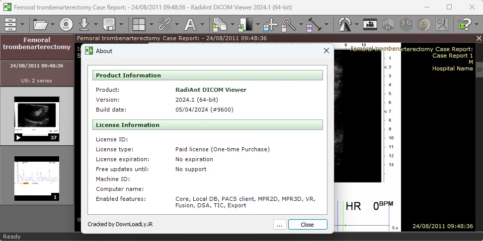Select the pan four-arrow tool
This screenshot has height=241, width=483.
[270, 24]
